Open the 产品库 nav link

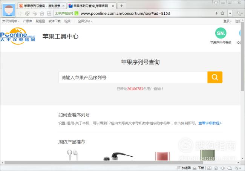coord(28,21)
